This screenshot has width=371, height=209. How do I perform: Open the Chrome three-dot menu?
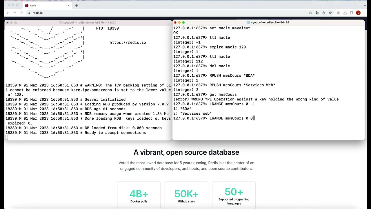tap(365, 13)
